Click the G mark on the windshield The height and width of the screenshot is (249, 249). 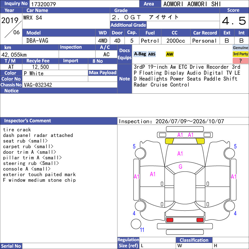(181, 167)
